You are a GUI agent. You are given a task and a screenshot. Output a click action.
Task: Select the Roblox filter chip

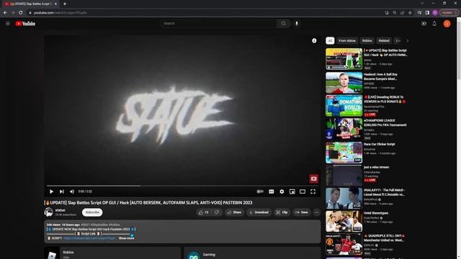coord(367,41)
